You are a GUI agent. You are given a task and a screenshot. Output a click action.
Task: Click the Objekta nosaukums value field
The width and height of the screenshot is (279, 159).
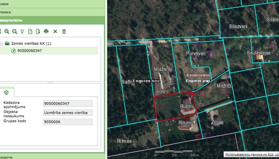click(x=67, y=112)
